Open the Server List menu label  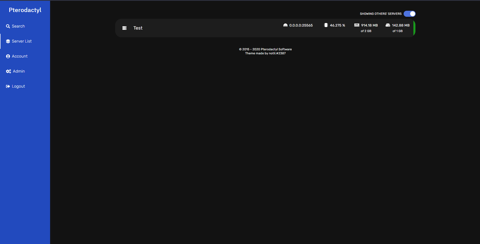tap(22, 41)
